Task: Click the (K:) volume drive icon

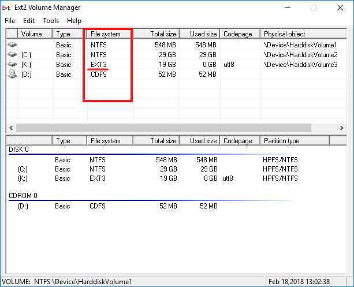Action: [12, 64]
